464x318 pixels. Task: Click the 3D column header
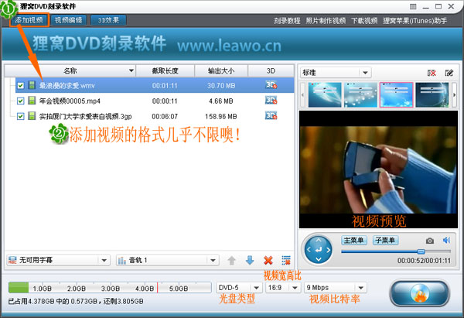pos(271,70)
